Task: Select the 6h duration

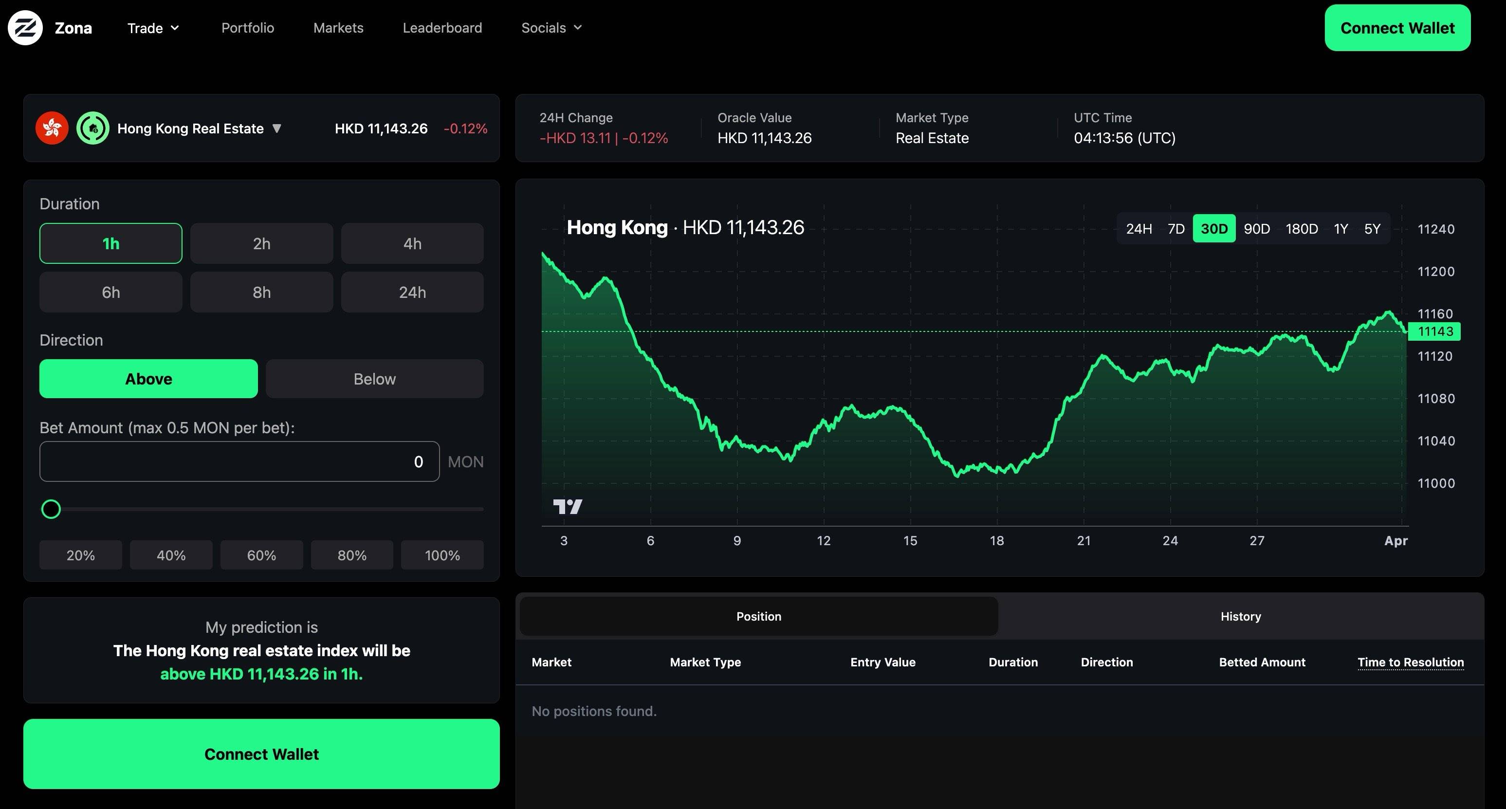Action: [x=111, y=292]
